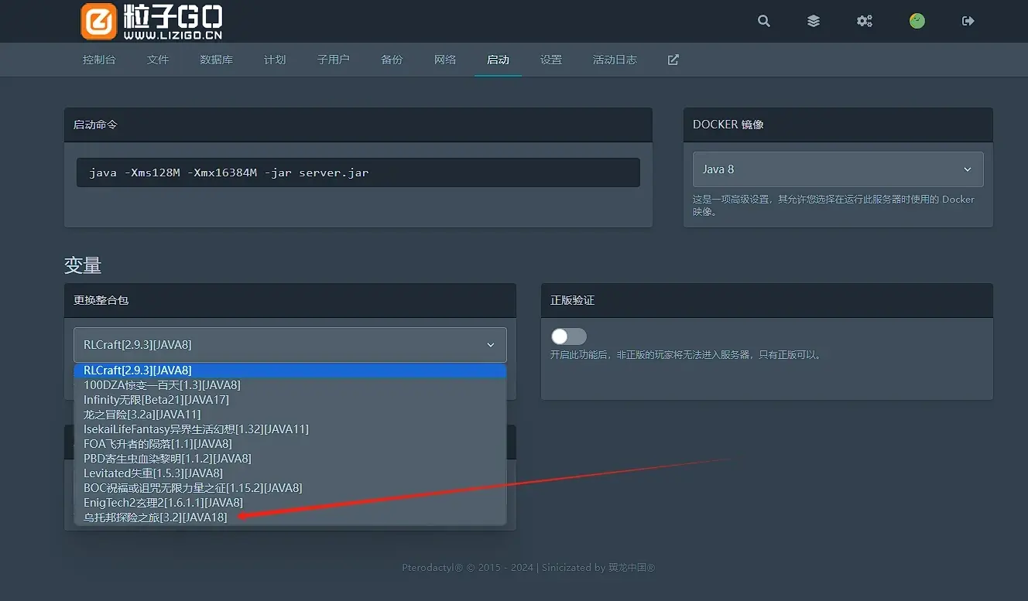This screenshot has height=601, width=1028.
Task: Click the 更换整合包 panel title
Action: [x=101, y=300]
